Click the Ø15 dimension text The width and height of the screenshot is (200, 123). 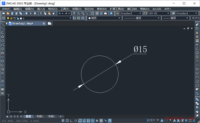(140, 49)
